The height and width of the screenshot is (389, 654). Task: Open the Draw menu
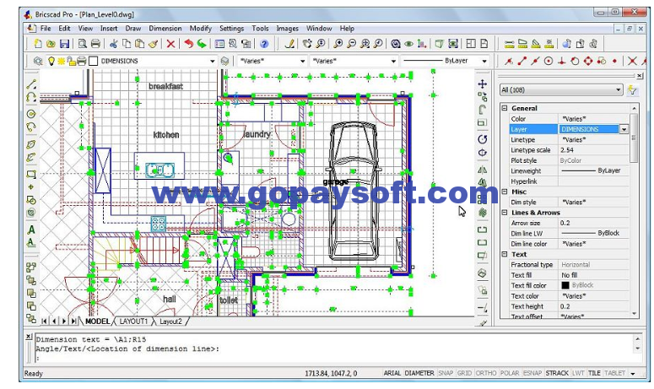pyautogui.click(x=133, y=29)
